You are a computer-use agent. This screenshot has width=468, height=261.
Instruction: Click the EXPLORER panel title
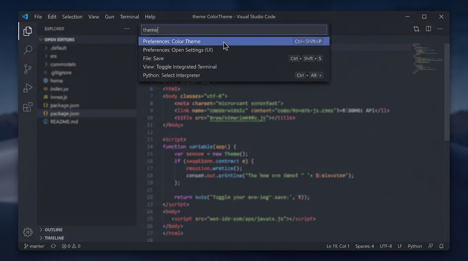54,29
